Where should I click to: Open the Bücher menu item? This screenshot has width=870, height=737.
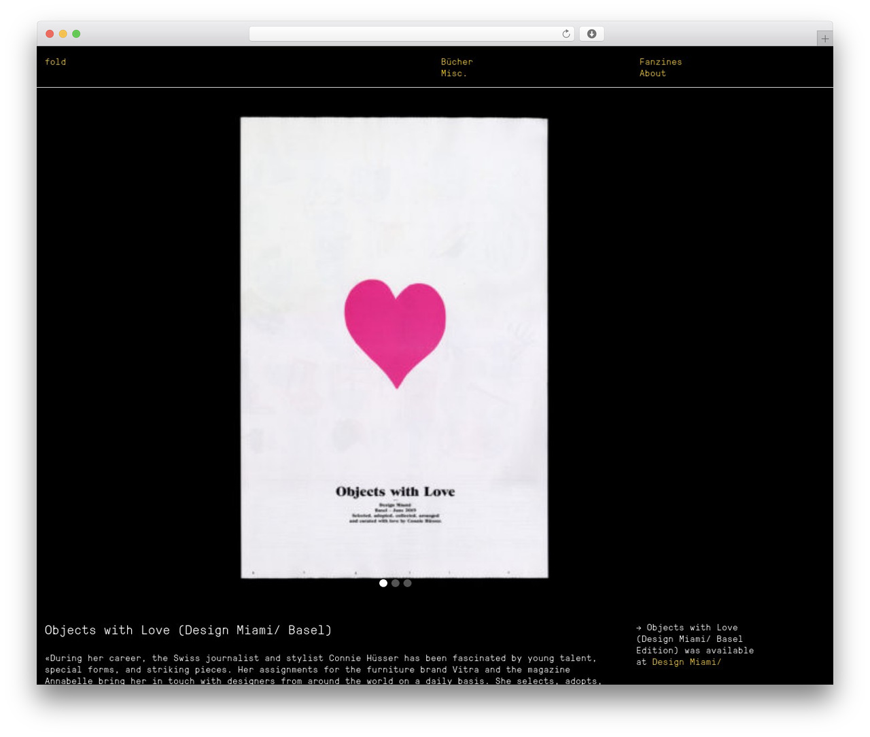[x=457, y=62]
